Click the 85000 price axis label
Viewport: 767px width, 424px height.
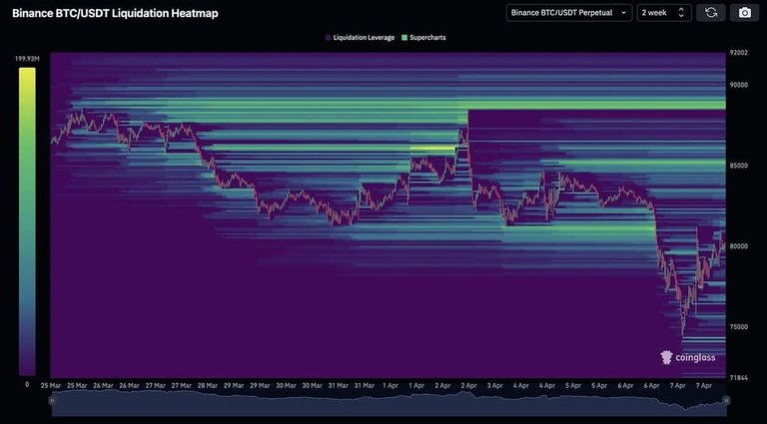(738, 166)
